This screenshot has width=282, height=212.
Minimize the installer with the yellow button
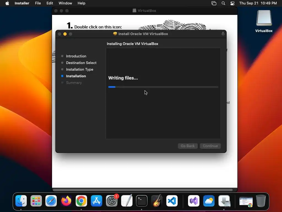(65, 34)
